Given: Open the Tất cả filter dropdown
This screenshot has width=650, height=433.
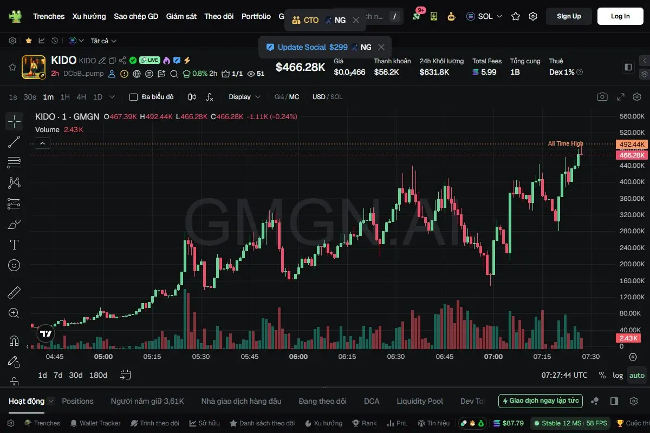Looking at the screenshot, I should 103,41.
